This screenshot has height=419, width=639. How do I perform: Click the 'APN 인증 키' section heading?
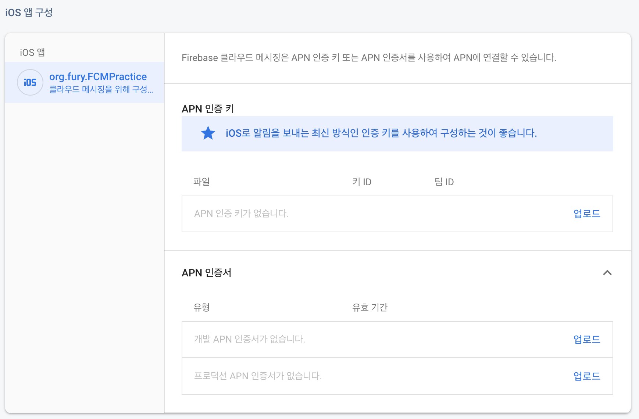click(x=208, y=109)
